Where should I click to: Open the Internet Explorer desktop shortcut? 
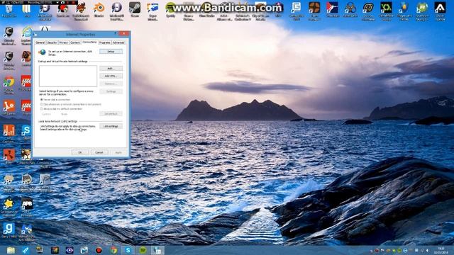click(x=27, y=35)
